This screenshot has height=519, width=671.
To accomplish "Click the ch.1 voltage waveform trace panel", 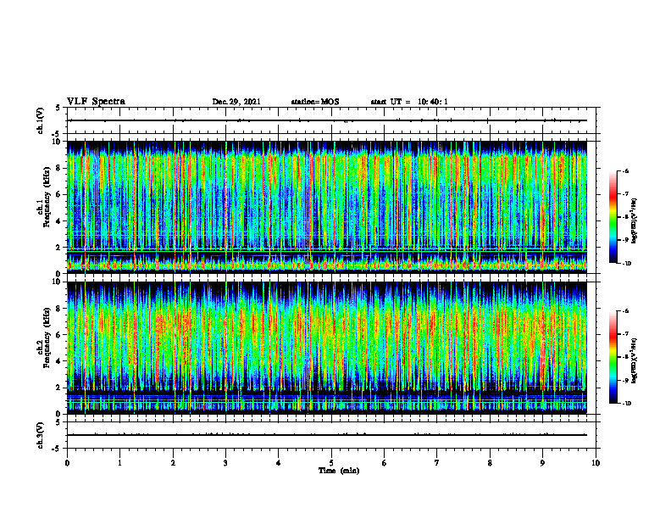I will pos(331,120).
